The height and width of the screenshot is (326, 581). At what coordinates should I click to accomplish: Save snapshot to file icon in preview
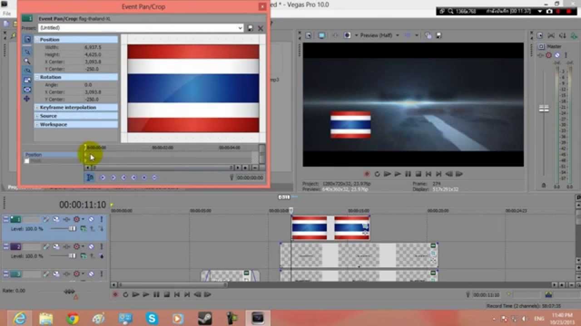438,35
